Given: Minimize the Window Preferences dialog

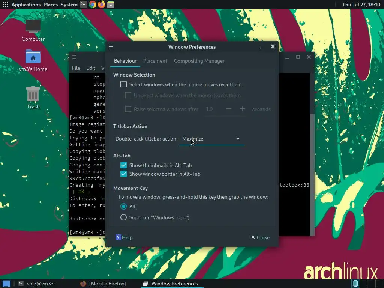Looking at the screenshot, I should tap(262, 47).
